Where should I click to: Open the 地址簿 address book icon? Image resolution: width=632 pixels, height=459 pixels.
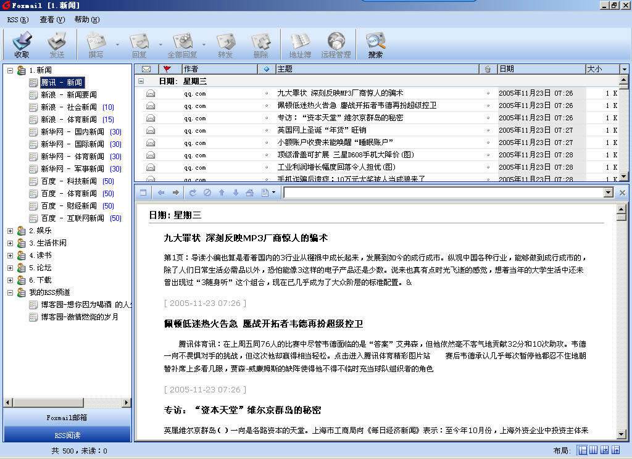point(300,44)
